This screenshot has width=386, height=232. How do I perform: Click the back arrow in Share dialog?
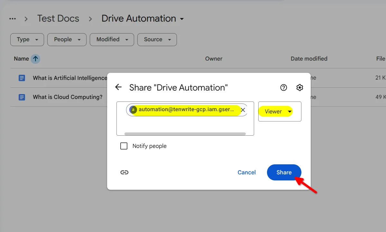click(x=118, y=87)
